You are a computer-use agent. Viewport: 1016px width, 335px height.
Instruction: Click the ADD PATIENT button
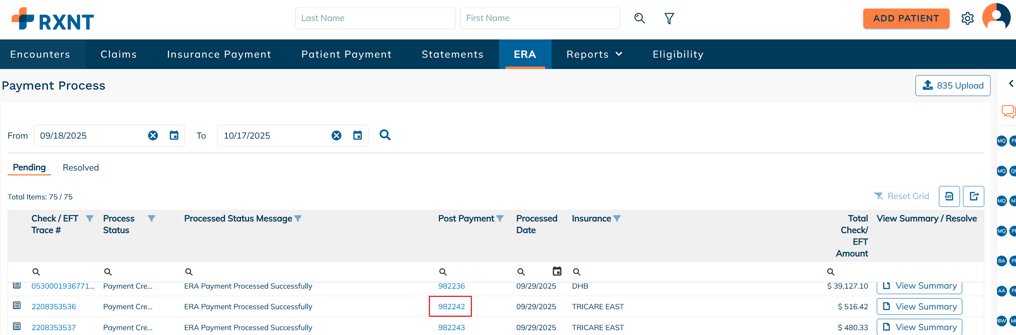tap(906, 18)
